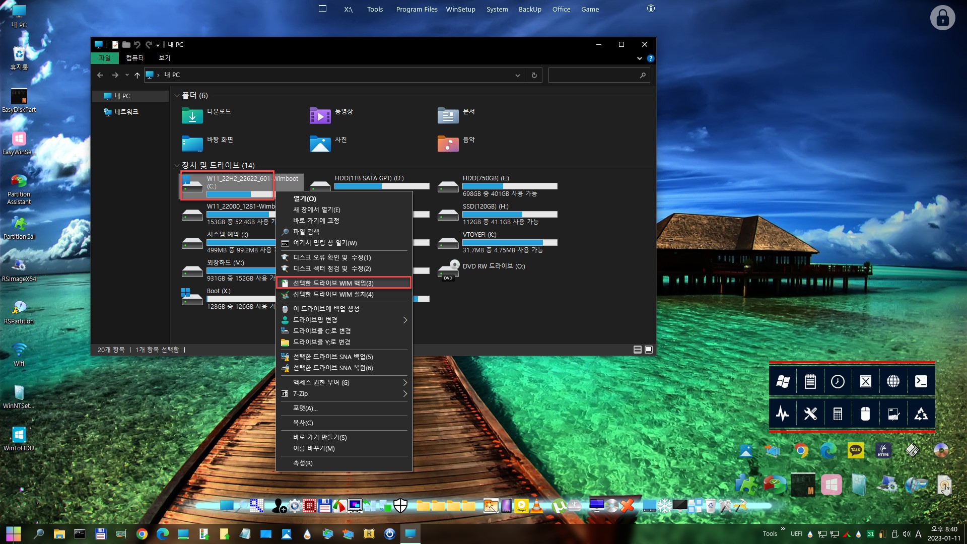This screenshot has height=544, width=967.
Task: Click the info icon in top bar
Action: 651,9
